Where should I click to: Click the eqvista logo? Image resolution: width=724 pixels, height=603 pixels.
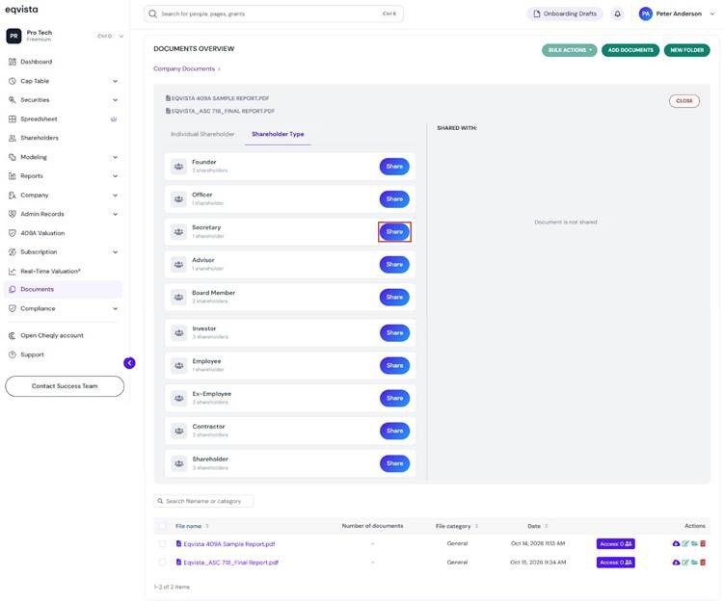(x=22, y=10)
